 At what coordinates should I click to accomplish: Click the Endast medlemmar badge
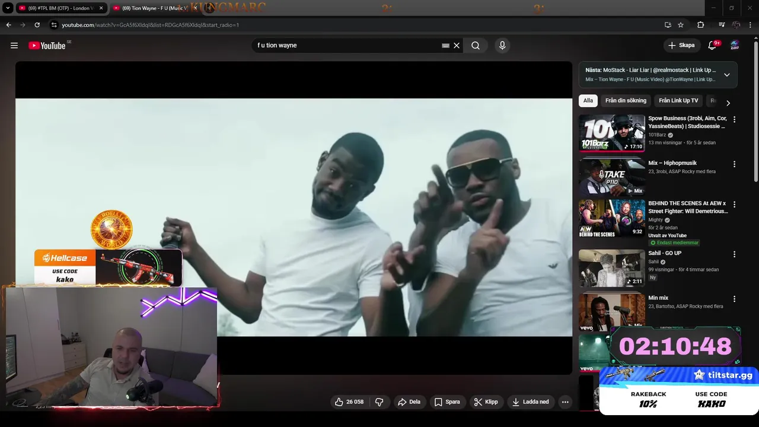pyautogui.click(x=675, y=243)
